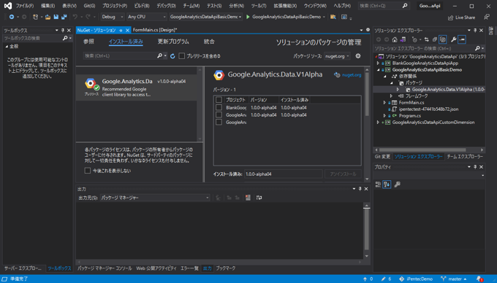Viewport: 497px width, 283px height.
Task: Click the feedback icon at top right
Action: pyautogui.click(x=487, y=17)
